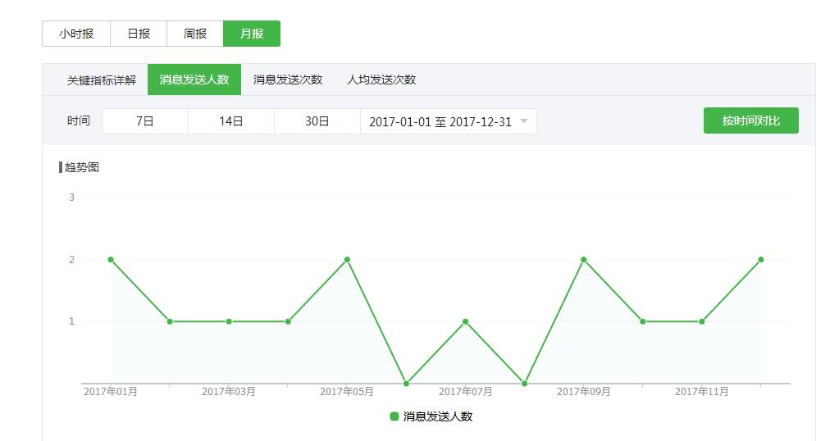Open the 周报 weekly report tab

pos(195,34)
